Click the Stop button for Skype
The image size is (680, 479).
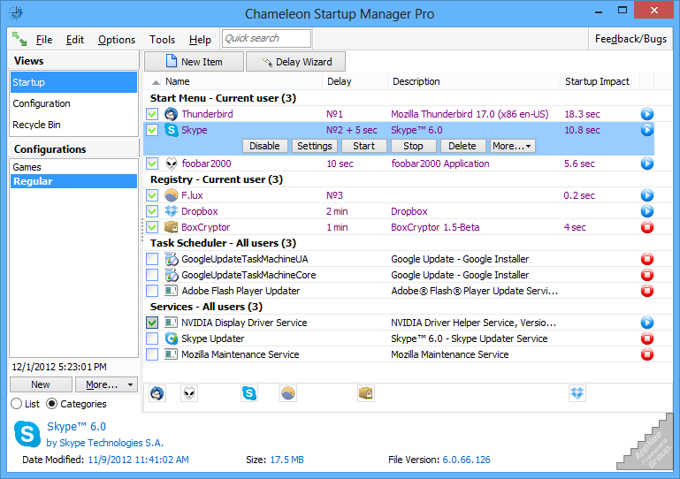[413, 146]
